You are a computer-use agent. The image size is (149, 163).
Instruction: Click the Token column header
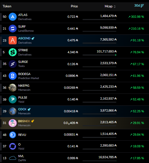(7, 6)
